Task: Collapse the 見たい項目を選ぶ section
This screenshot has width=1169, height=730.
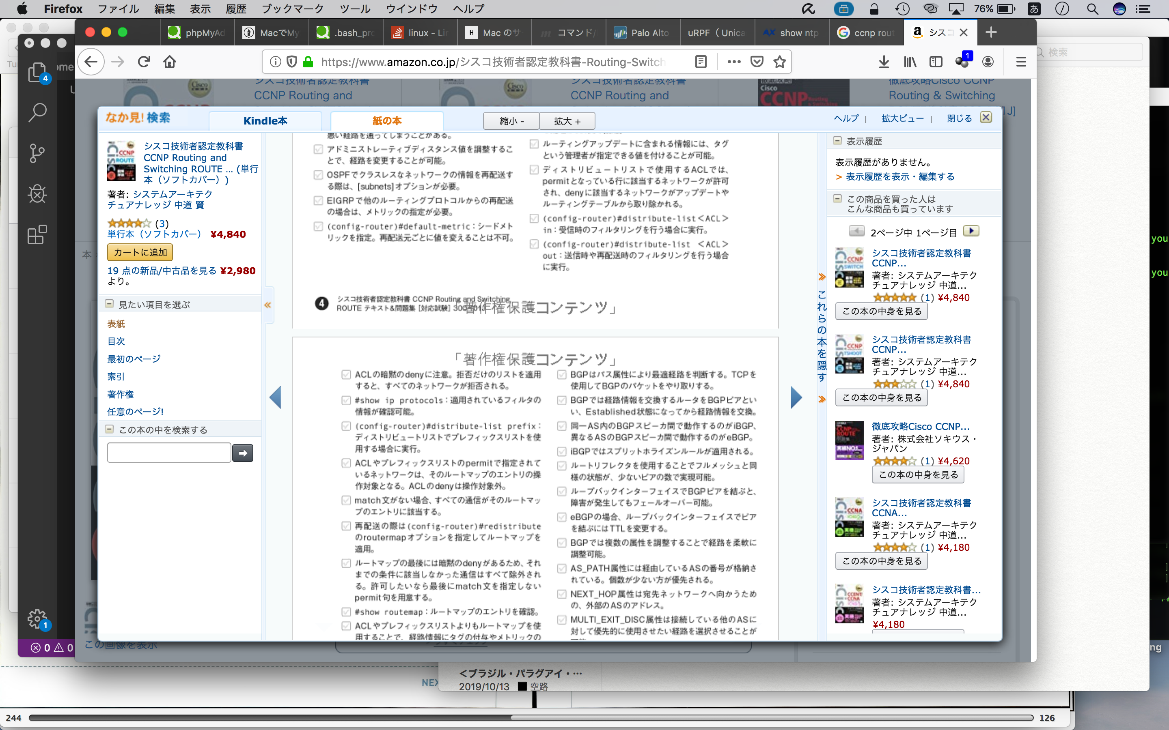Action: tap(109, 304)
